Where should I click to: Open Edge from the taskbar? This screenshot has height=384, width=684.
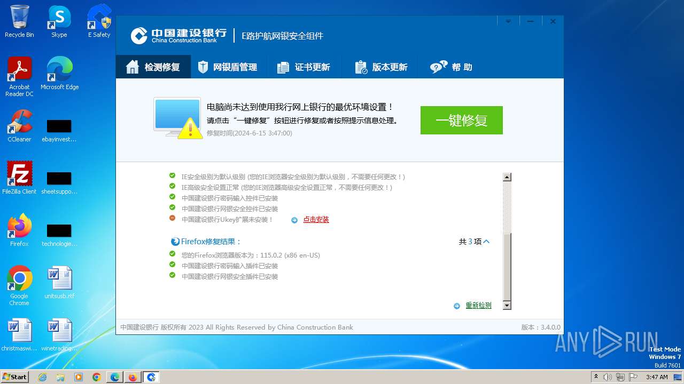pyautogui.click(x=115, y=377)
